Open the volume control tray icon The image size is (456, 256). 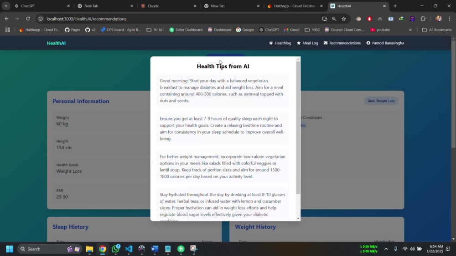click(x=412, y=249)
